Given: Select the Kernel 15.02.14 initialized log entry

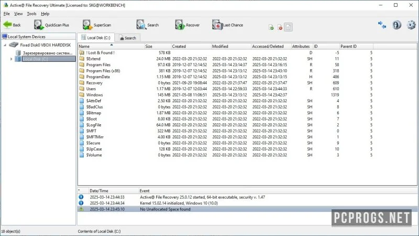Looking at the screenshot, I should (x=247, y=203).
